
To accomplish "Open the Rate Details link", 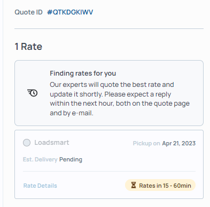I will click(40, 186).
